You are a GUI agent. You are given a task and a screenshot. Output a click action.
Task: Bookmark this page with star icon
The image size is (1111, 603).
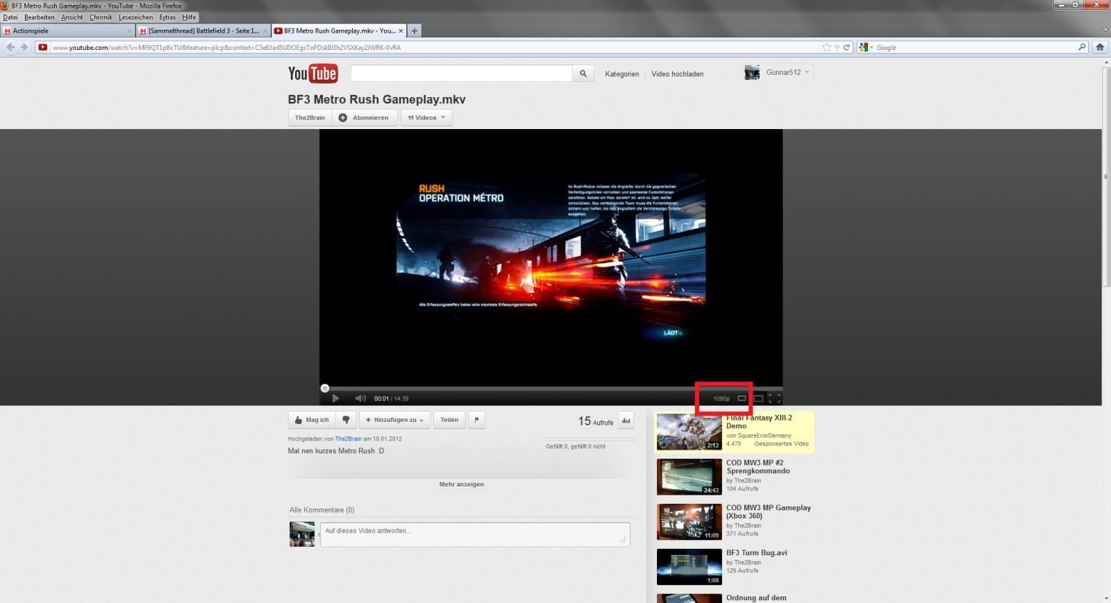point(826,47)
